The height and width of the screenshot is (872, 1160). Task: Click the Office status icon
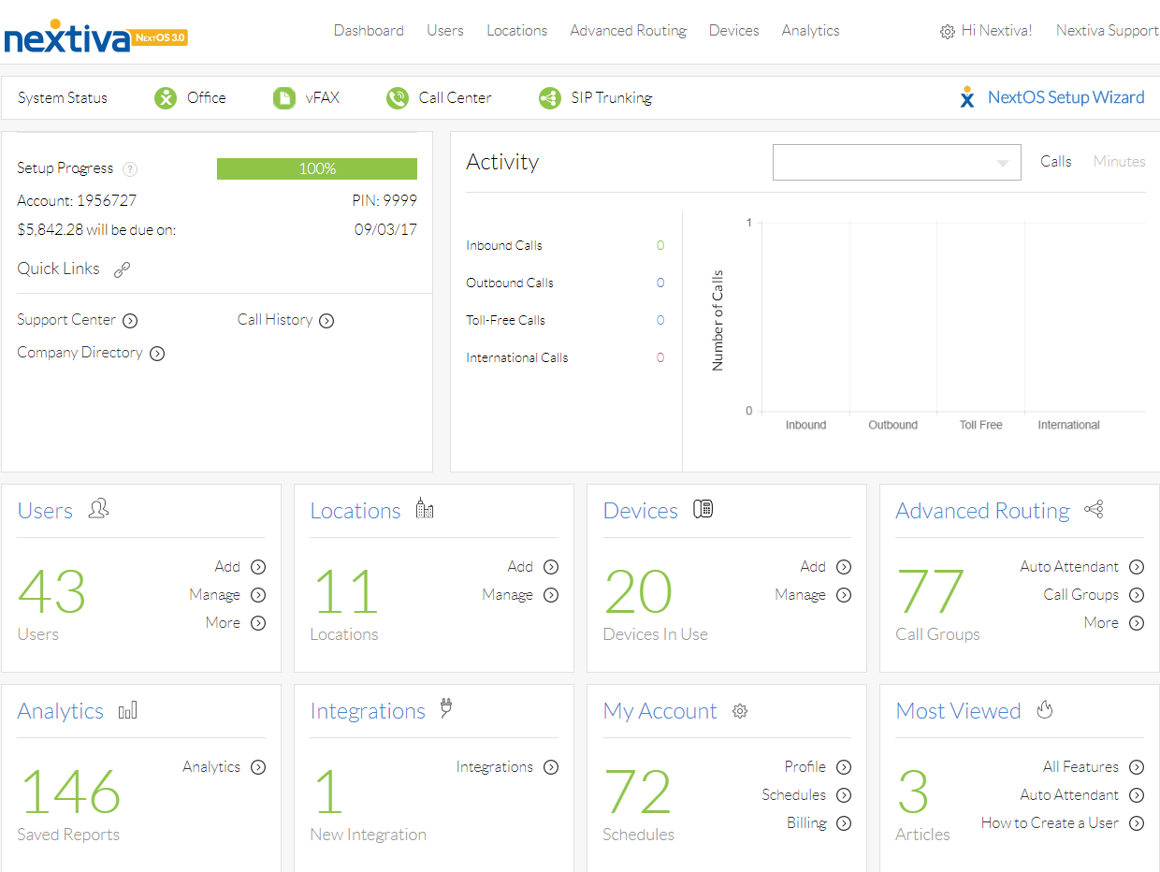pos(166,98)
